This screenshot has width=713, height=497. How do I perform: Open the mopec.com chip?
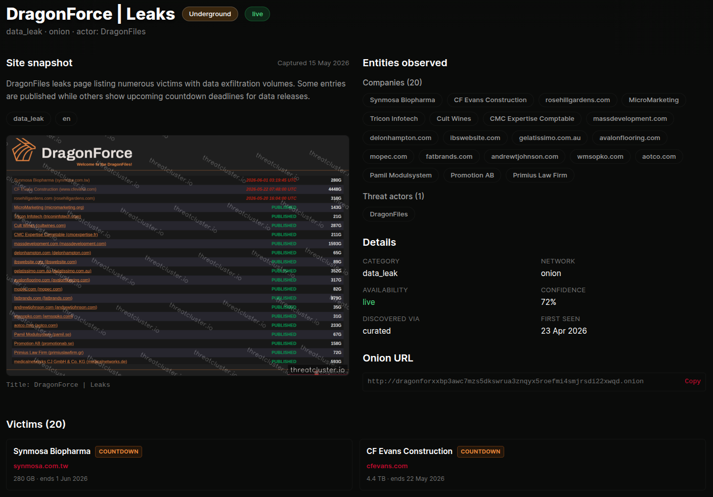pos(388,157)
